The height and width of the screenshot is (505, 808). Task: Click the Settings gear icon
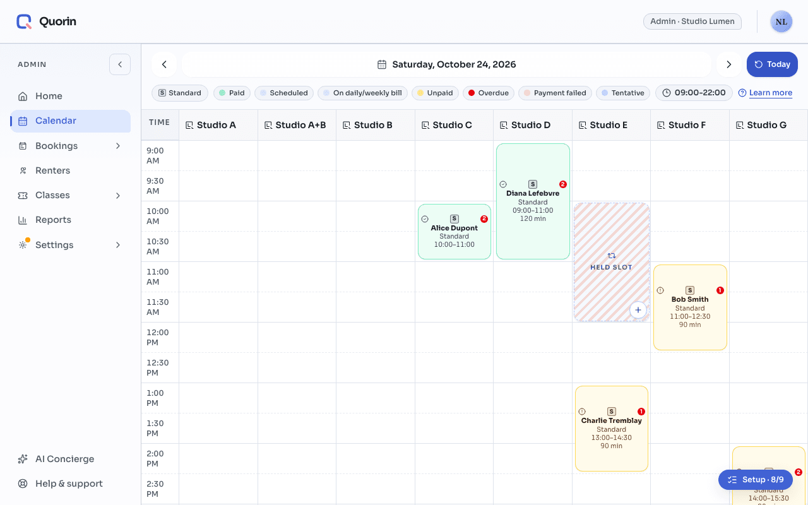23,245
